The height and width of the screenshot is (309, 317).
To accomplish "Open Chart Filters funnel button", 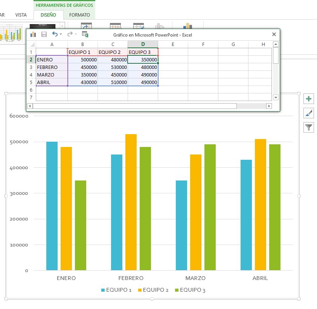I will (x=309, y=127).
